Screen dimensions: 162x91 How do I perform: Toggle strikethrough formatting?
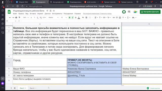(76, 18)
